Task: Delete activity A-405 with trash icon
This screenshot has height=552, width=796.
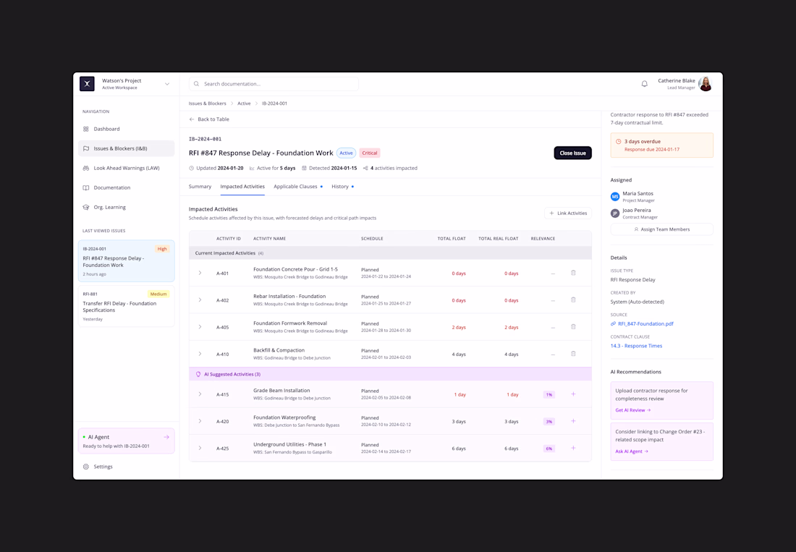Action: point(573,327)
